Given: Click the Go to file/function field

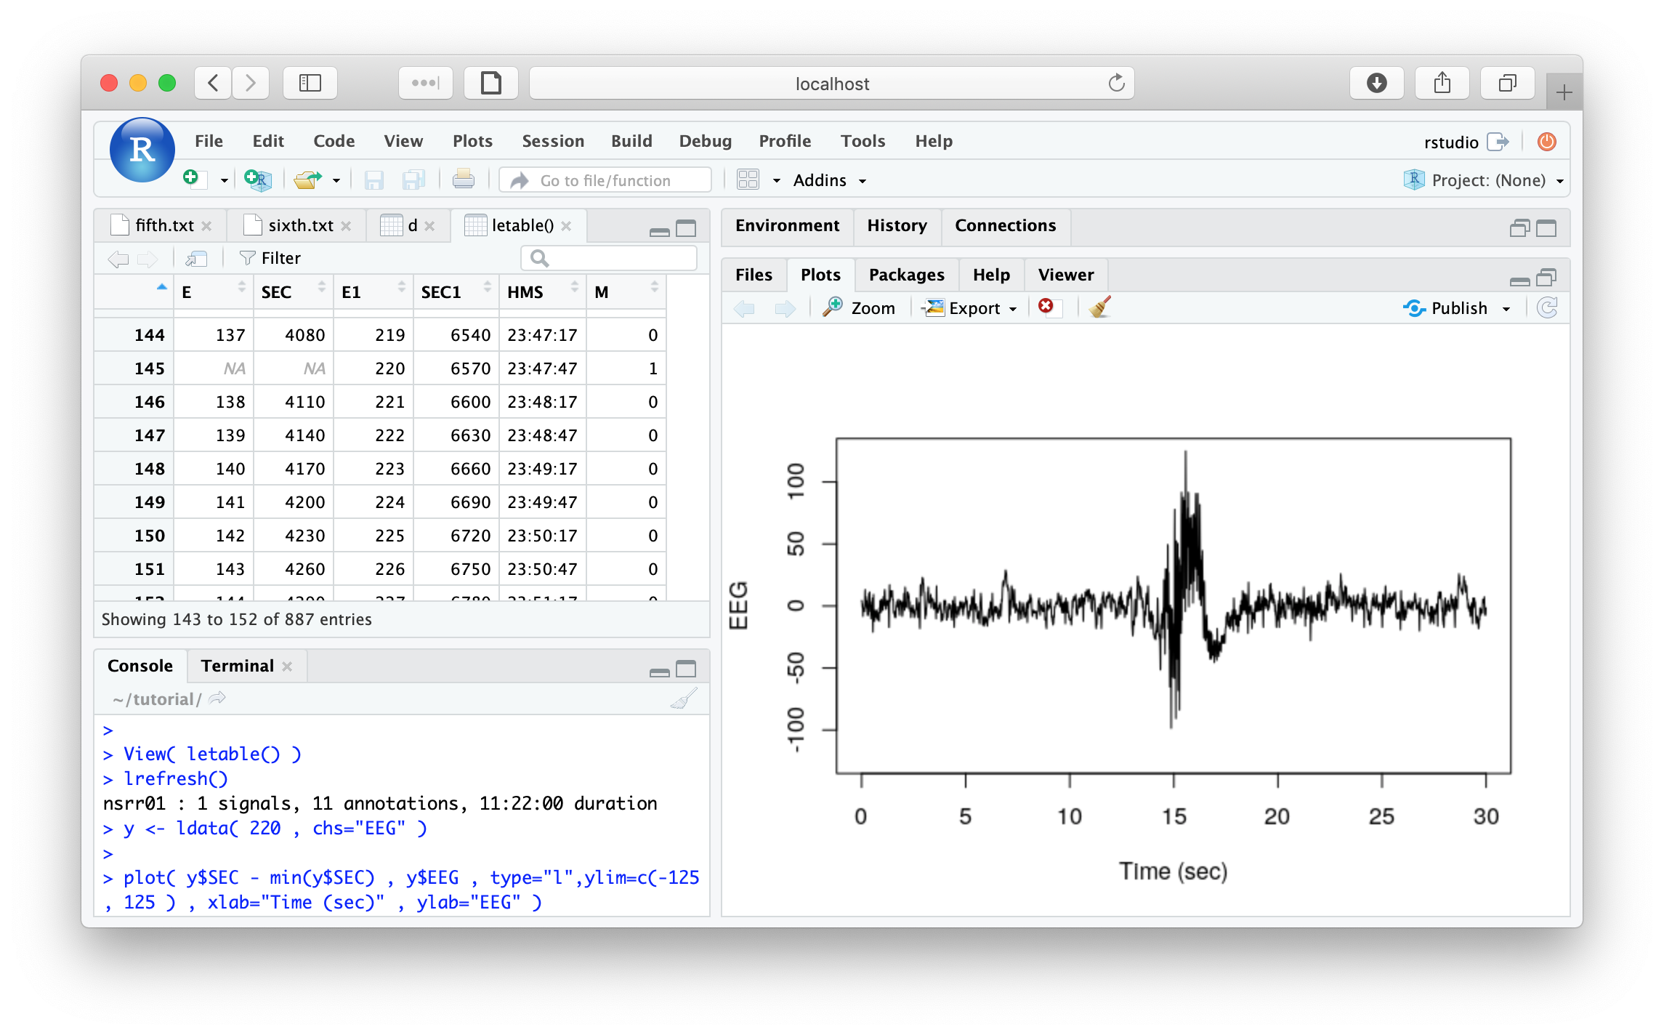Looking at the screenshot, I should click(605, 180).
